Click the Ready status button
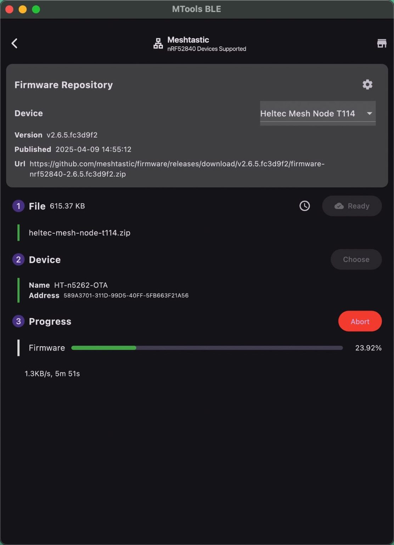The height and width of the screenshot is (545, 394). click(x=352, y=206)
